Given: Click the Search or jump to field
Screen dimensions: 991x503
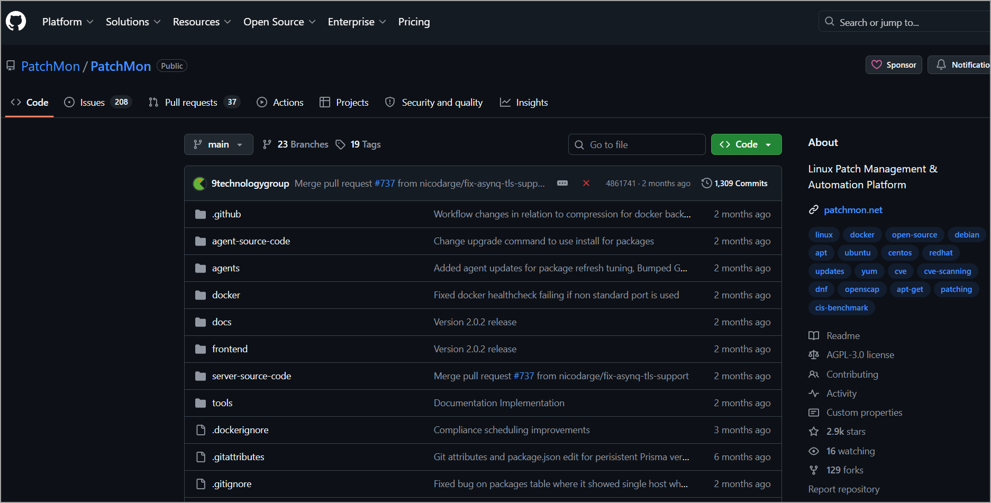Looking at the screenshot, I should coord(904,22).
